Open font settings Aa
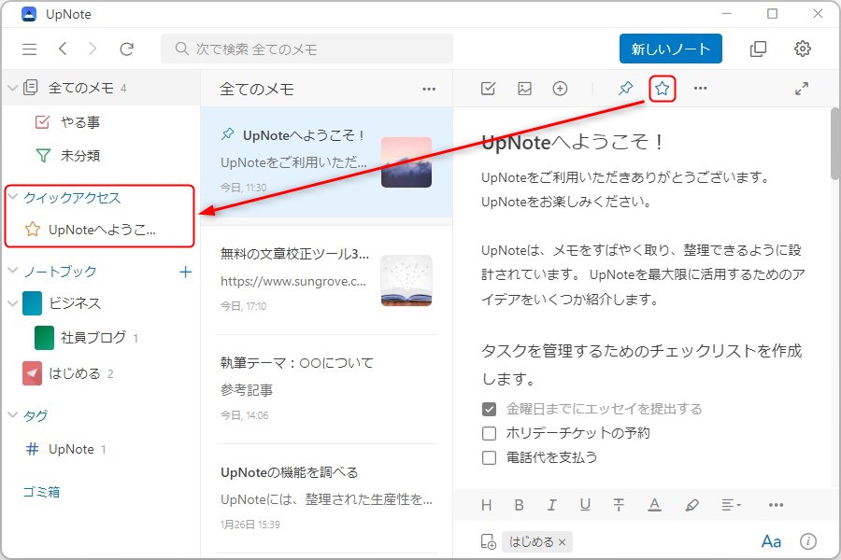This screenshot has width=841, height=560. [771, 541]
